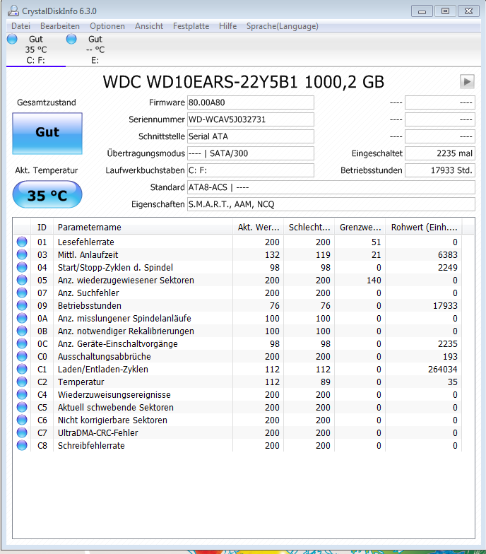Viewport: 486px width, 554px height.
Task: Switch to the Gut -- °C disk tab
Action: coord(95,49)
